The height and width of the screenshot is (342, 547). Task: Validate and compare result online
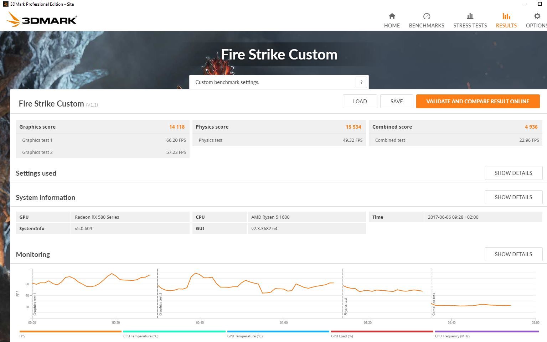click(478, 102)
